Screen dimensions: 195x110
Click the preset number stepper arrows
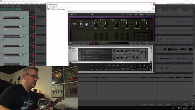97,43
